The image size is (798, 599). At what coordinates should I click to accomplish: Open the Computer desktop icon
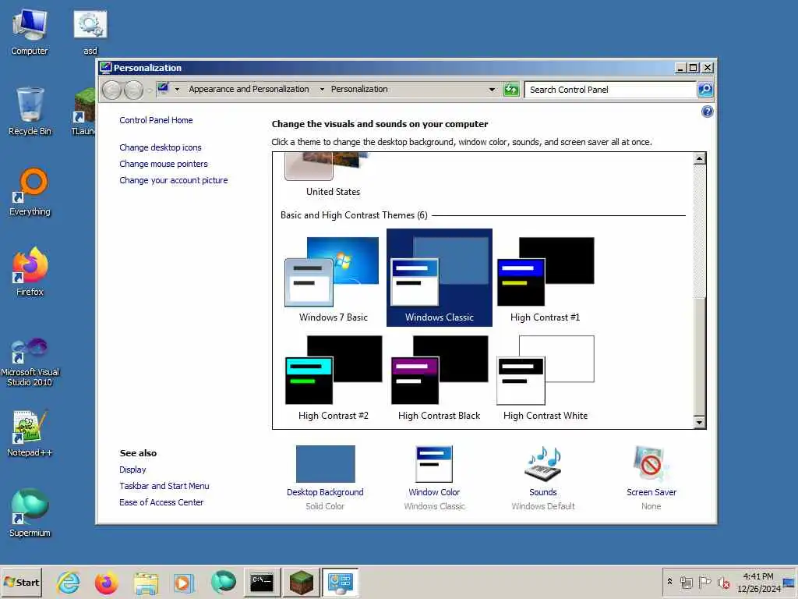pos(30,31)
